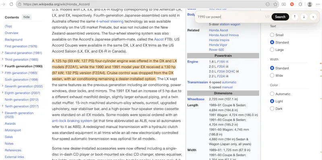This screenshot has width=322, height=160.
Task: Go to Sales section in contents
Action: pyautogui.click(x=9, y=137)
